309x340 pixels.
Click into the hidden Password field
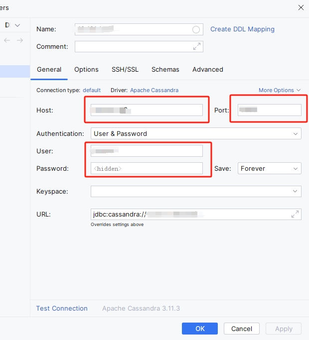click(x=147, y=168)
